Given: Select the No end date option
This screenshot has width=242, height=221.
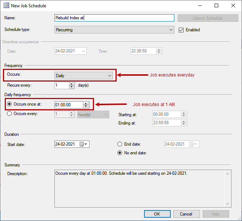Looking at the screenshot, I should (120, 153).
